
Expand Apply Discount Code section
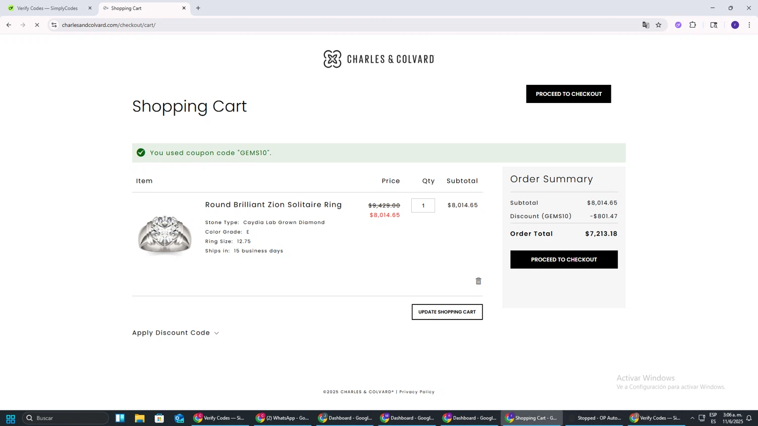click(x=175, y=333)
